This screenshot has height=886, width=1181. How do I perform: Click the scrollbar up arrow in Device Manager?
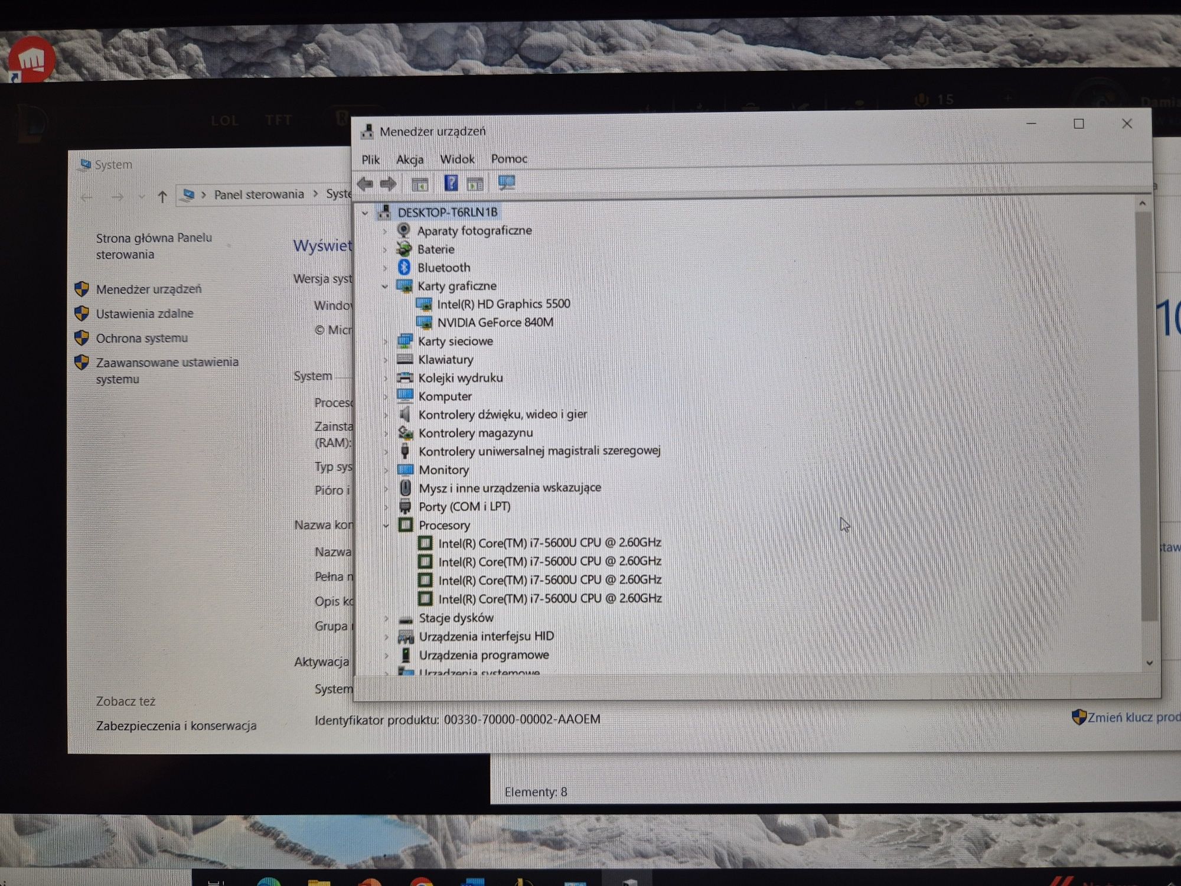pyautogui.click(x=1143, y=204)
